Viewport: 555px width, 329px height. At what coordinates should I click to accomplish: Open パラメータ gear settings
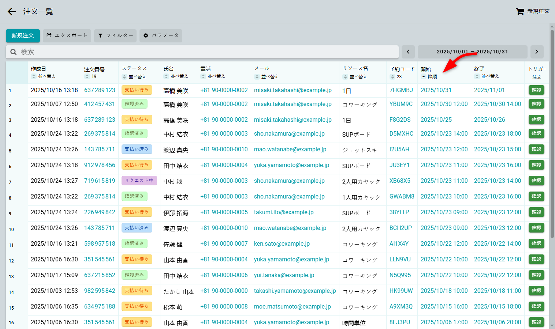[x=161, y=35]
